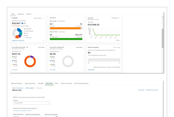Click the green deposited invoices bar

click(x=66, y=39)
